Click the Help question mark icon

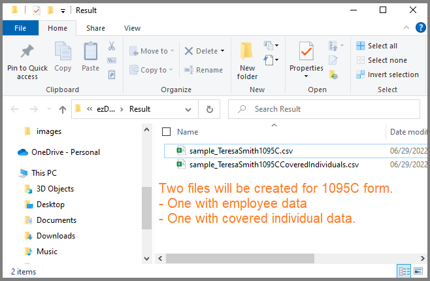click(x=420, y=27)
